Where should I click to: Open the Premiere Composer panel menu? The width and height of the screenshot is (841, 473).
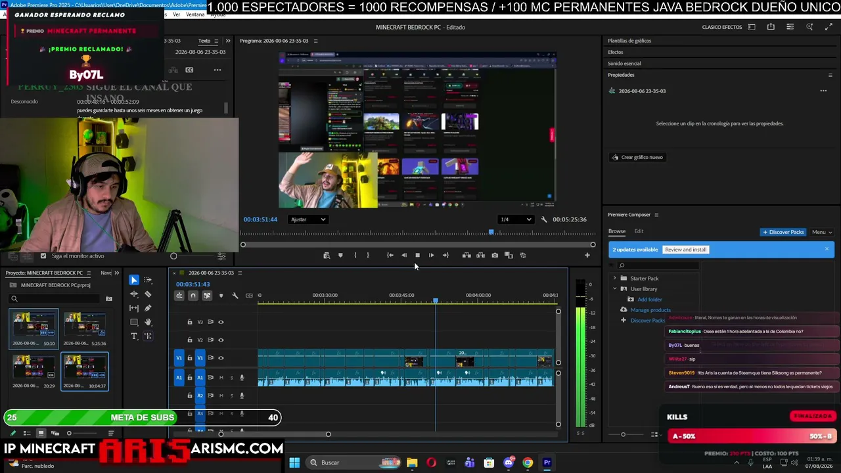656,215
